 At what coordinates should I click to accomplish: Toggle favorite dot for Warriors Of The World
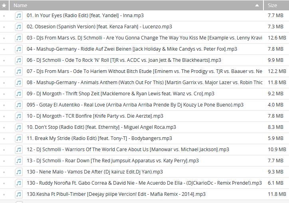4,150
